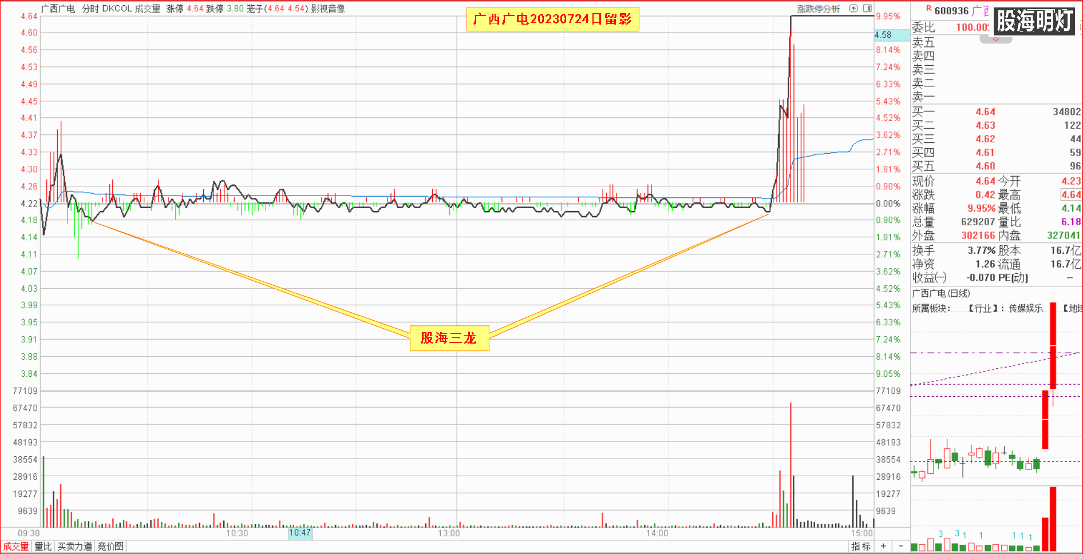The height and width of the screenshot is (554, 1083).
Task: Click stock code 600936
Action: pyautogui.click(x=951, y=11)
